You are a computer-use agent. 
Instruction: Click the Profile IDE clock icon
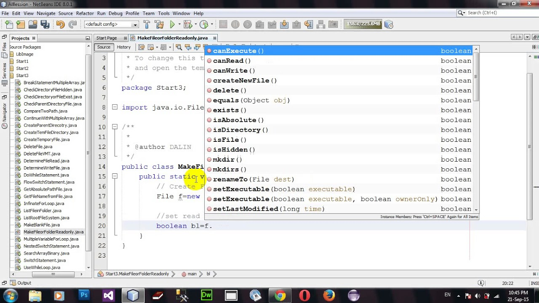click(x=388, y=24)
